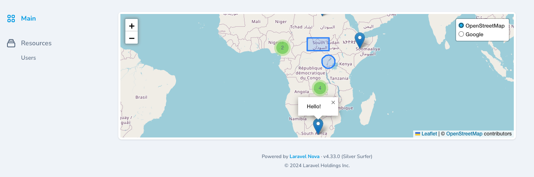This screenshot has height=177, width=534.
Task: Click the map marker pin over South Africa
Action: click(318, 126)
